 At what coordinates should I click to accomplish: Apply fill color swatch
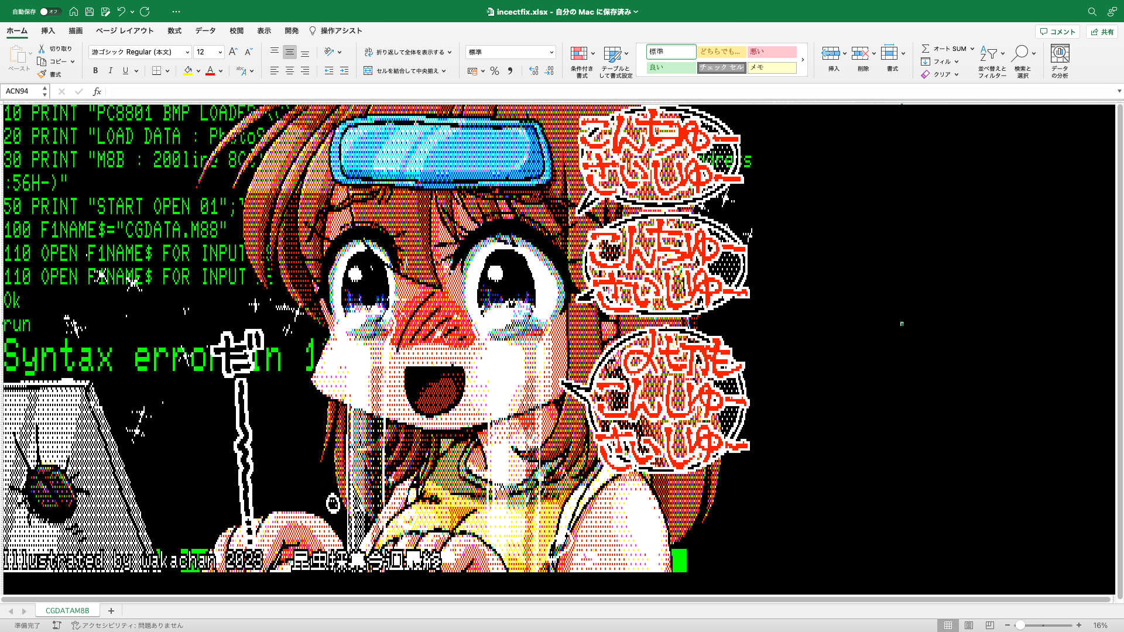(x=188, y=71)
